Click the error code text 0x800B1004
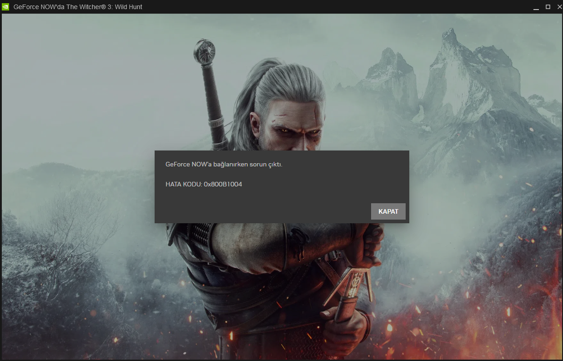The height and width of the screenshot is (361, 563). (x=223, y=184)
